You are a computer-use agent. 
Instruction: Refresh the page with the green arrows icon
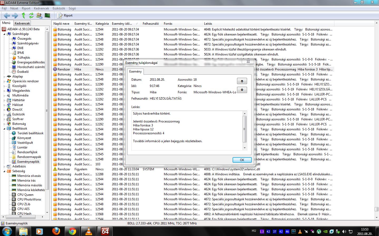[31, 16]
